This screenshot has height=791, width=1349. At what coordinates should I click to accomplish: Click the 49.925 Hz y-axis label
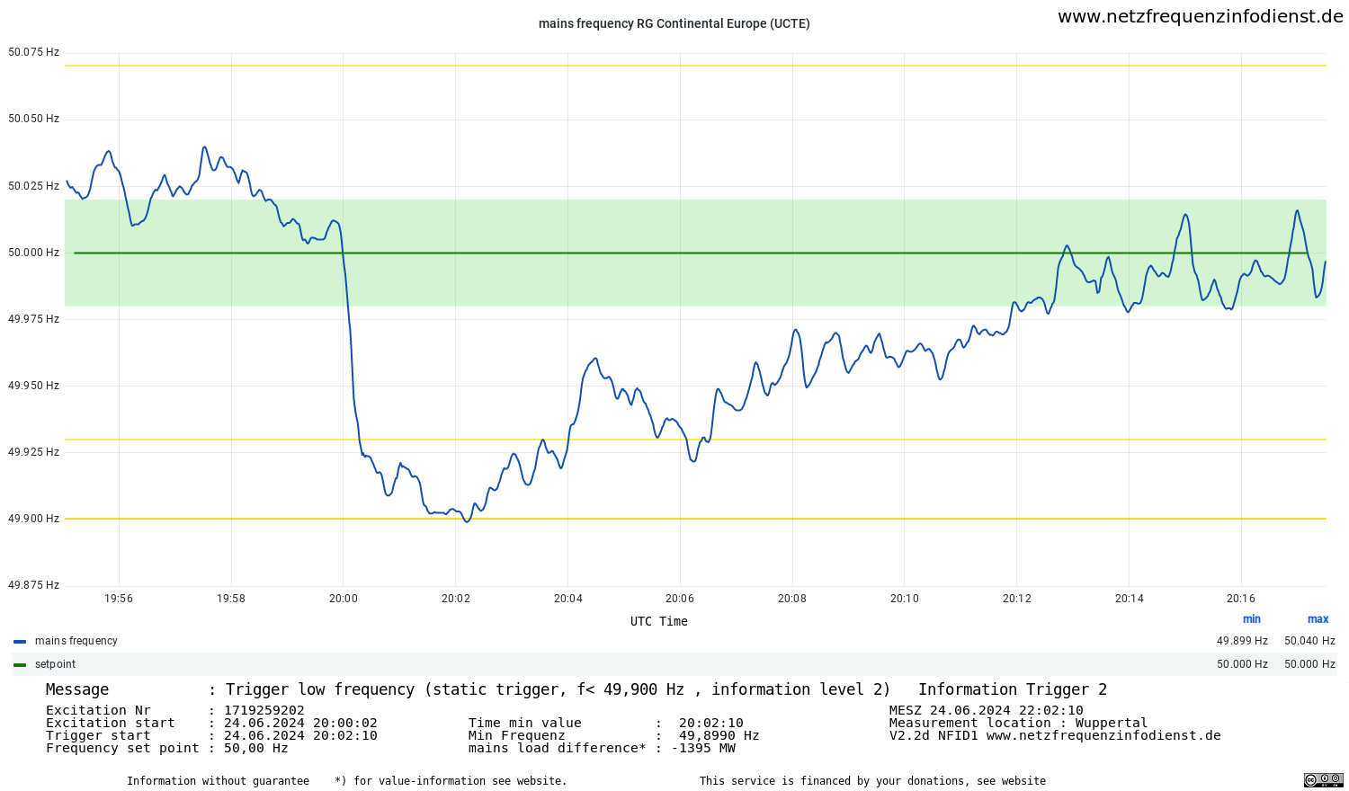(x=33, y=452)
